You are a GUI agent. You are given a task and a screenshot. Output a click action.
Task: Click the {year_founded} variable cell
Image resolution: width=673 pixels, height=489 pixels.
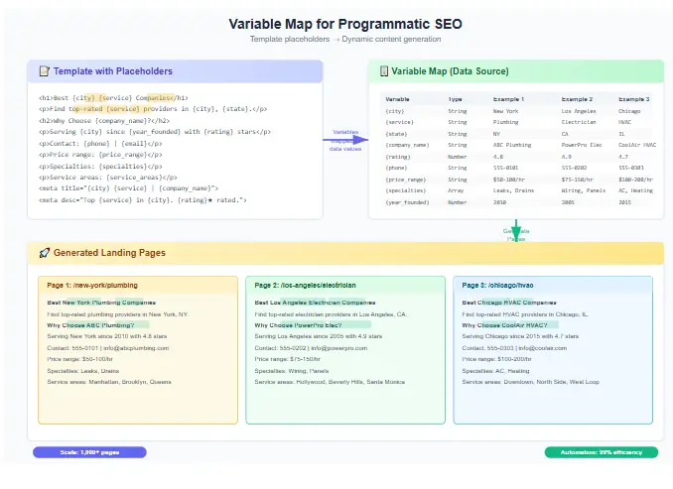407,202
